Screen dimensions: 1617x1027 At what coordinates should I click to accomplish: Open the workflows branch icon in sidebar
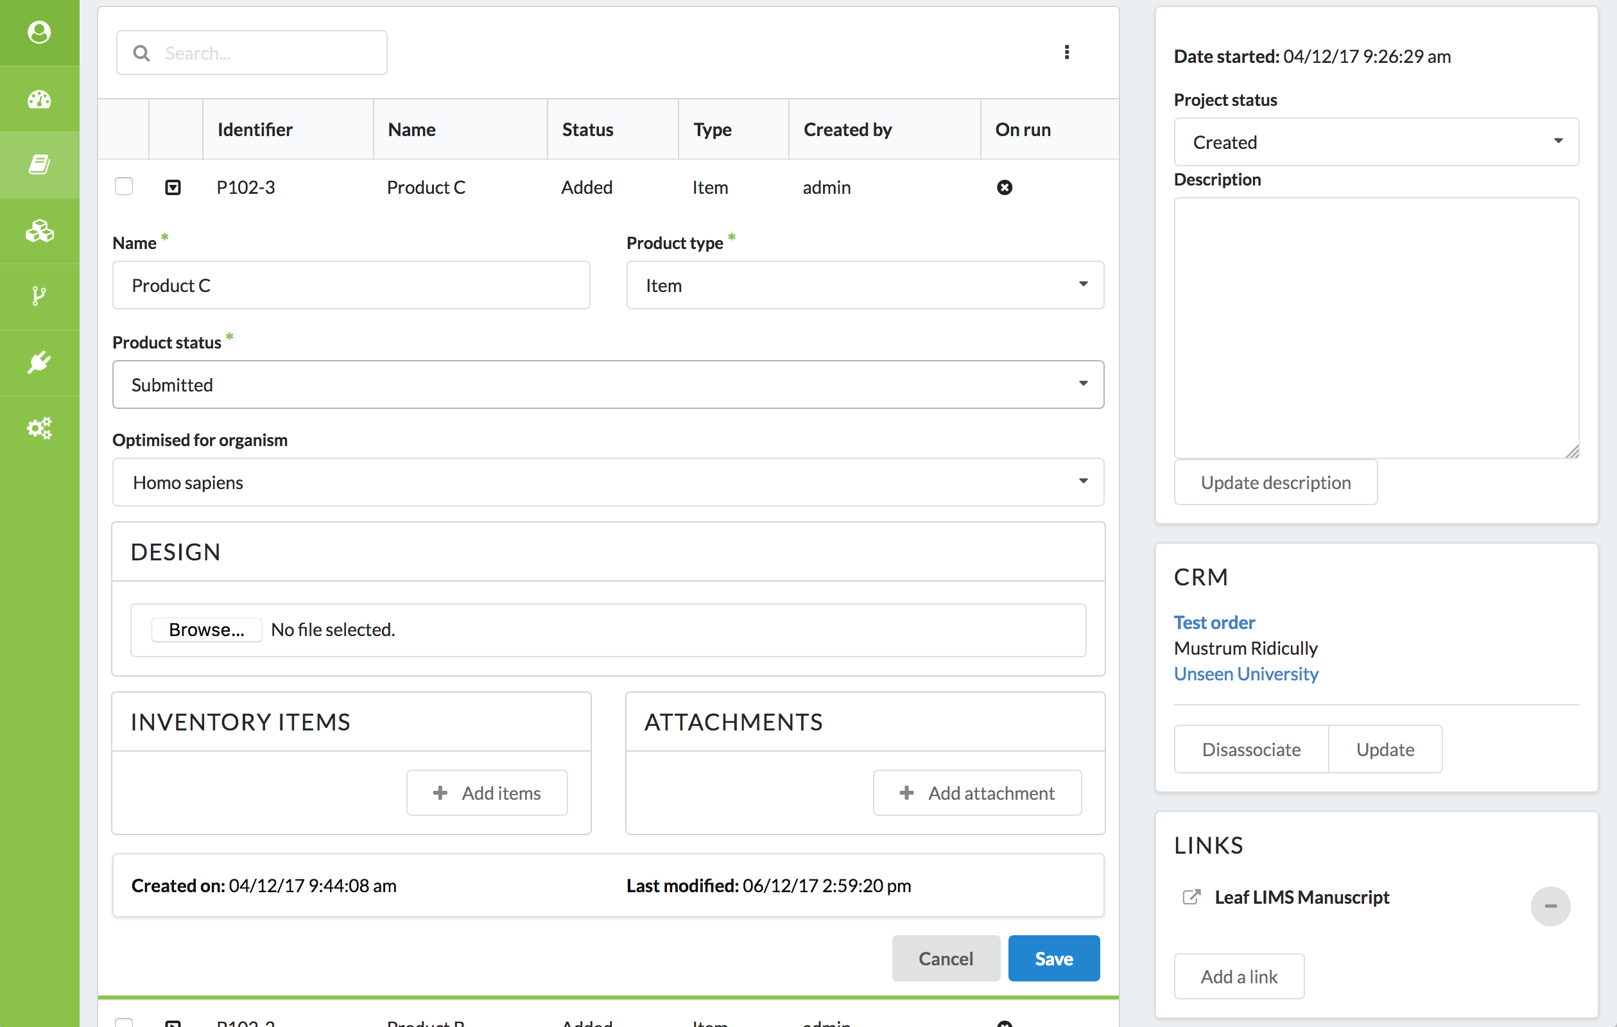(39, 296)
